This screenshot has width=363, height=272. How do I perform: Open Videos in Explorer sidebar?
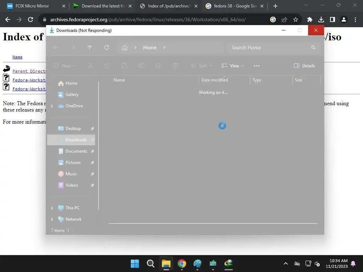[x=72, y=185]
